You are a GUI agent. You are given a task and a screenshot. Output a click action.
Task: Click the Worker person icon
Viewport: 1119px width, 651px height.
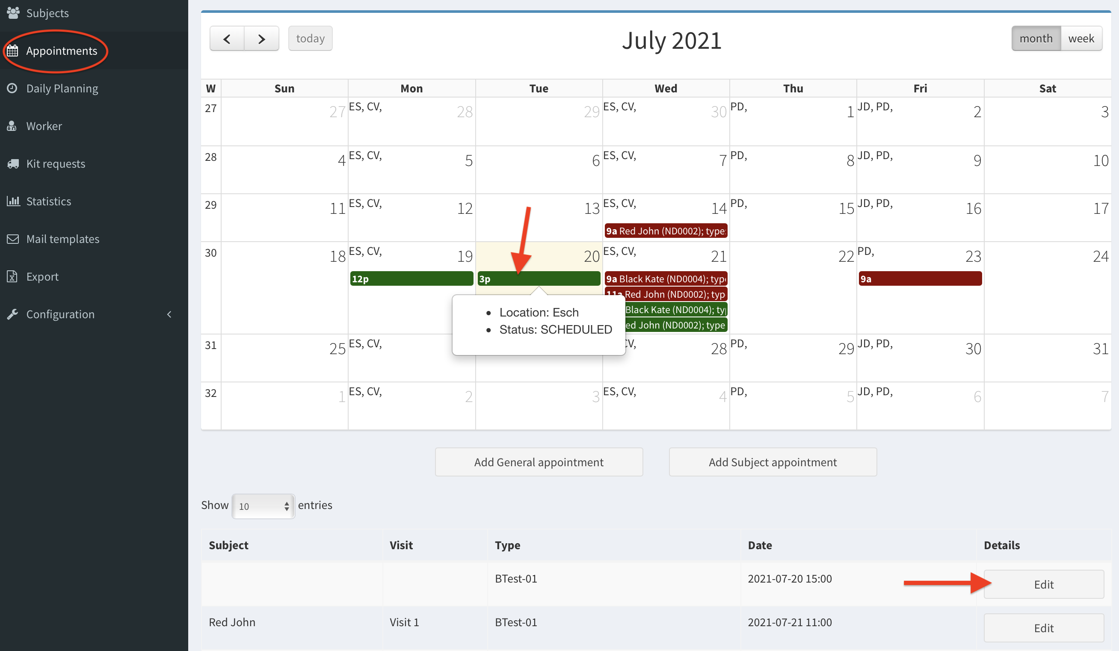coord(12,126)
